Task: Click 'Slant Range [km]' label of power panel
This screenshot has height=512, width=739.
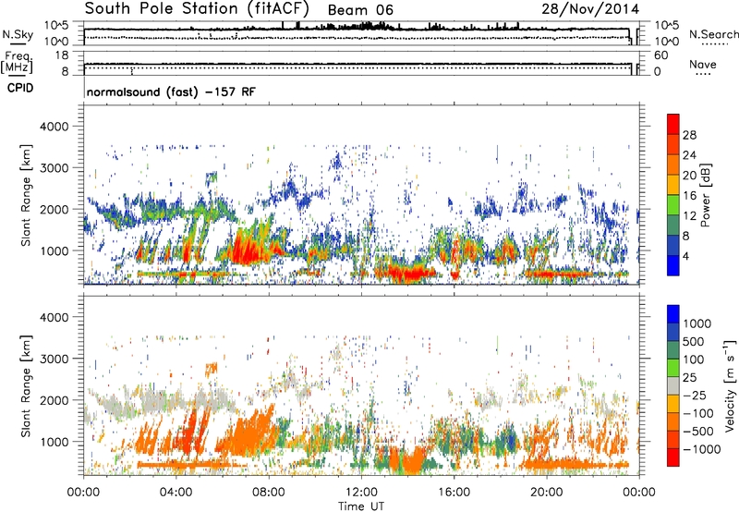Action: pyautogui.click(x=26, y=195)
